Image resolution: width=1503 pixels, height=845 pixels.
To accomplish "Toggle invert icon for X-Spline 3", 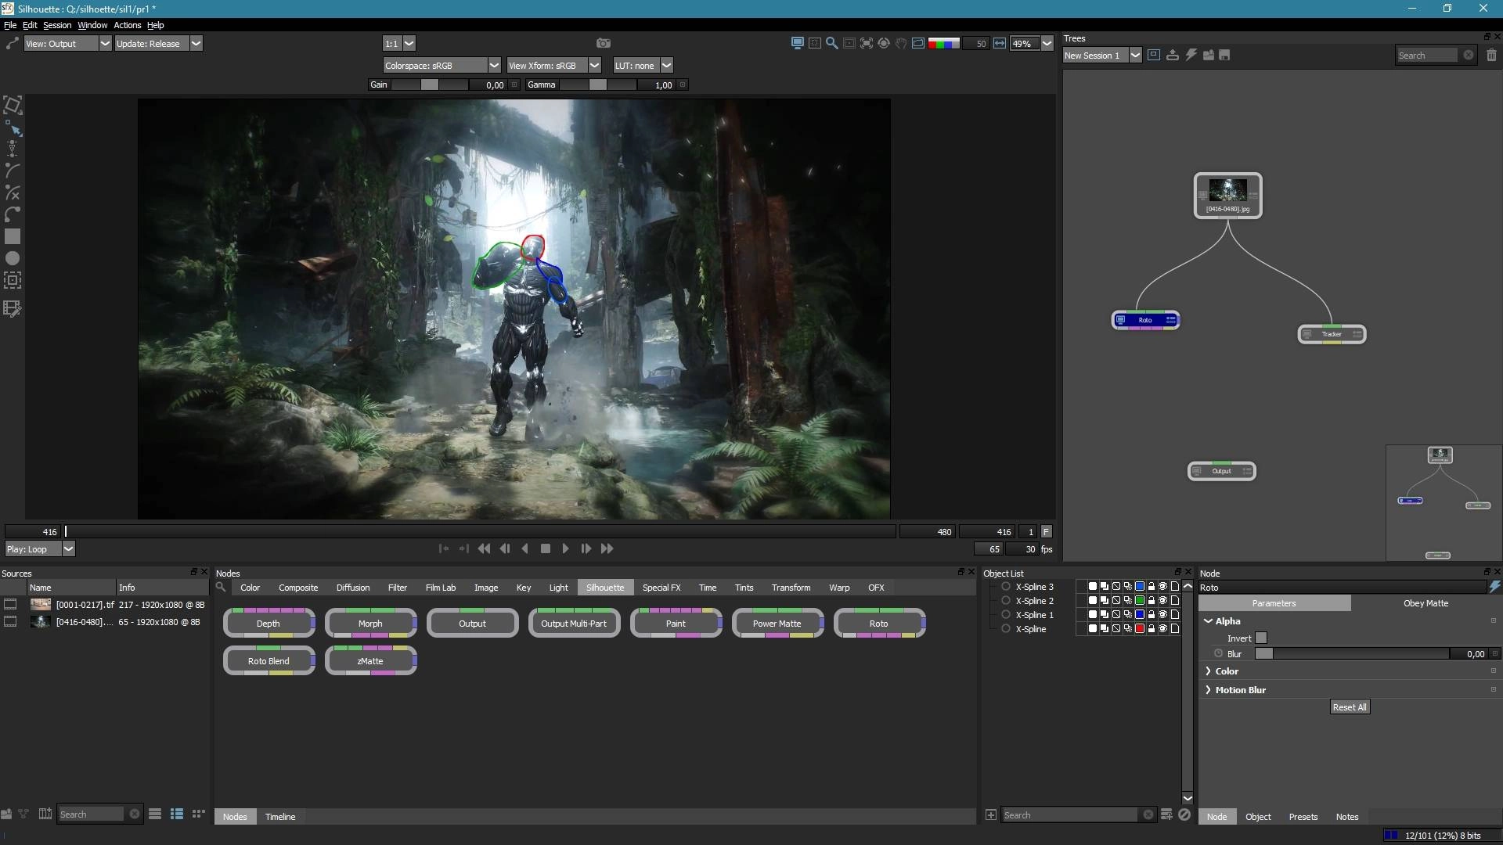I will pyautogui.click(x=1116, y=587).
